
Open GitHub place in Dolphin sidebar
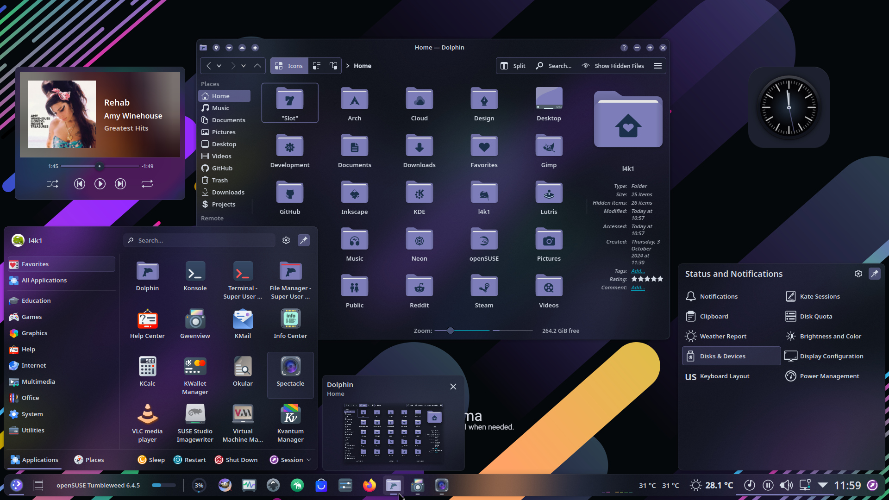click(225, 168)
